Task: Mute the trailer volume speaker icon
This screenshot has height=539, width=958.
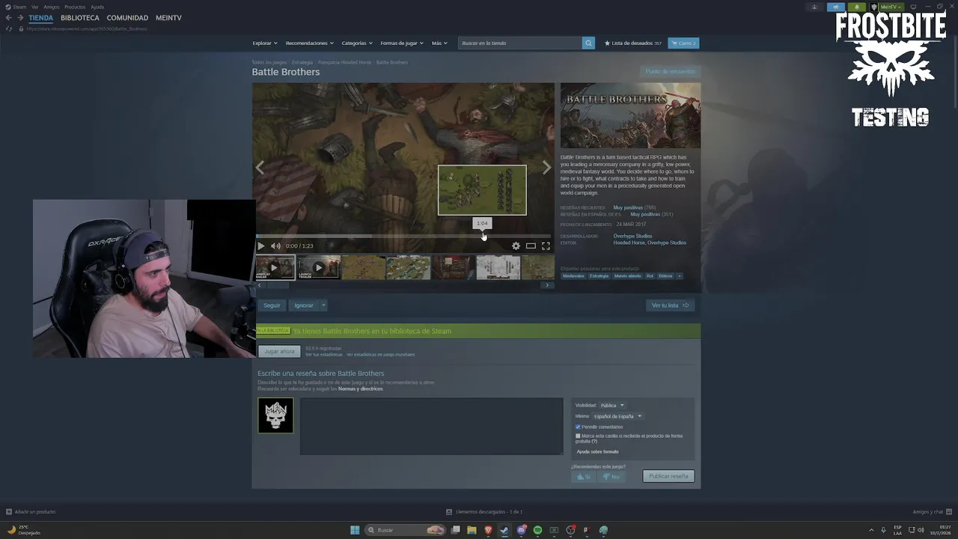Action: (x=275, y=246)
